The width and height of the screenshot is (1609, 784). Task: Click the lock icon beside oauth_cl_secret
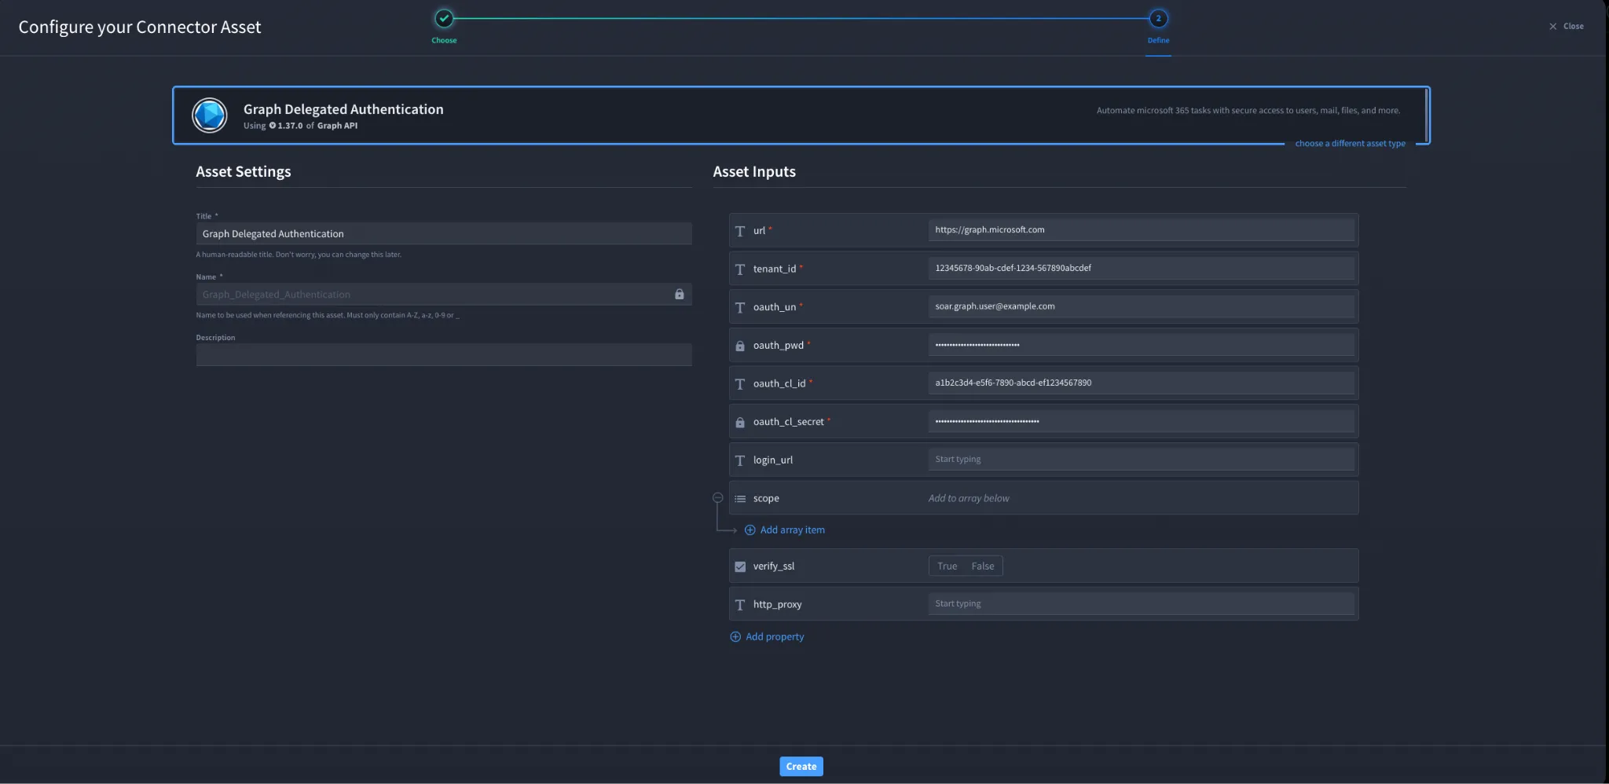point(740,423)
